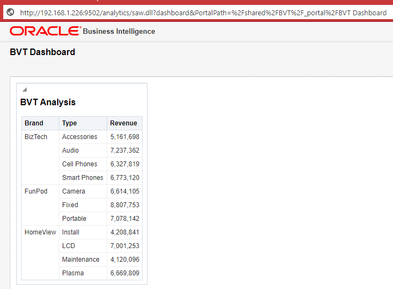This screenshot has height=289, width=393.
Task: Click the Maintenance type cell
Action: [83, 260]
